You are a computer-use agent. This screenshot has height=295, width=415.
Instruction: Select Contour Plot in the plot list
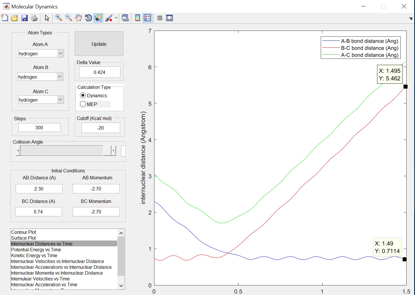point(24,232)
